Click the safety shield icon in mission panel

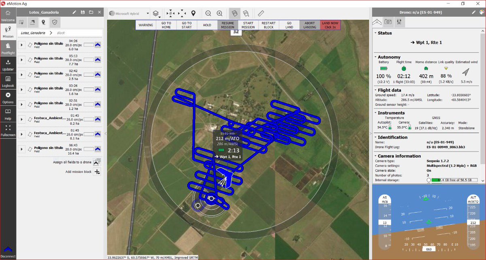click(55, 22)
